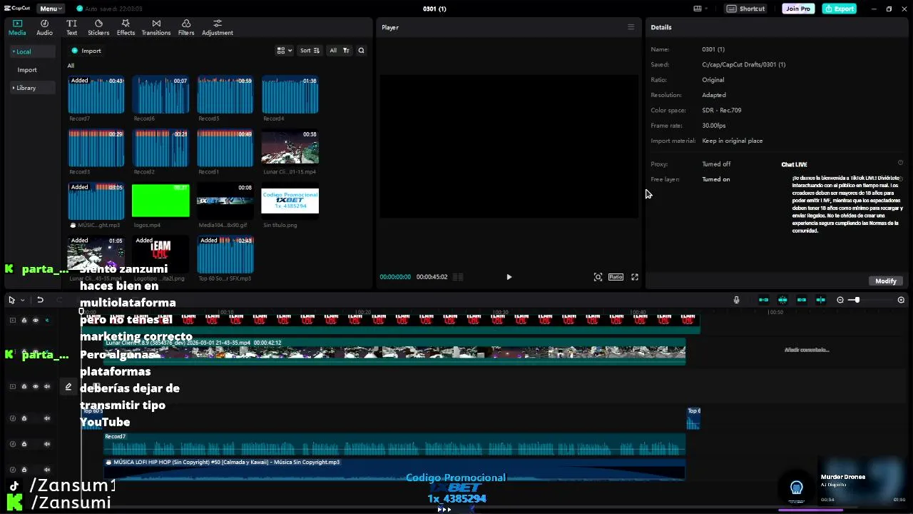Screen dimensions: 913x514
Task: Select the Sin título.png thumbnail
Action: pyautogui.click(x=290, y=201)
